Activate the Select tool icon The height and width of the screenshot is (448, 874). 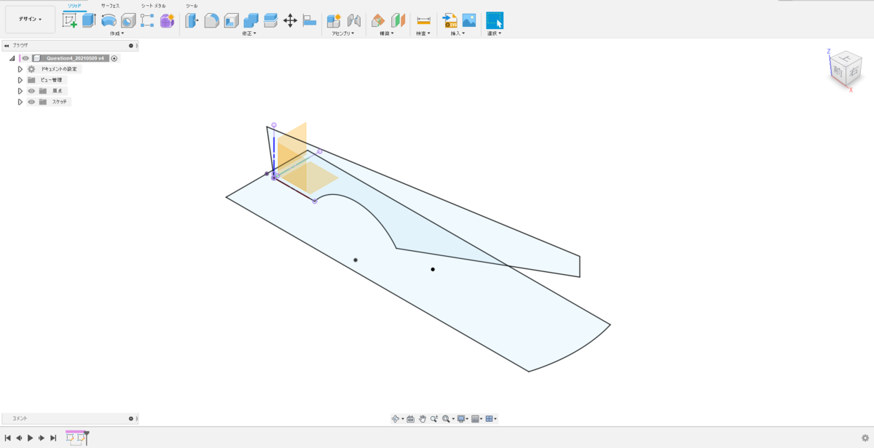(x=495, y=20)
